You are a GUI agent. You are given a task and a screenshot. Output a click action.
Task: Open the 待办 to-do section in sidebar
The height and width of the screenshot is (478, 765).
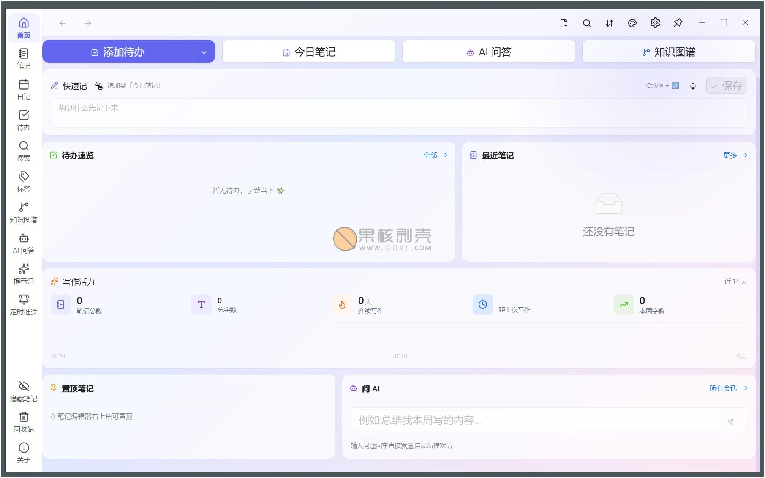[x=24, y=120]
